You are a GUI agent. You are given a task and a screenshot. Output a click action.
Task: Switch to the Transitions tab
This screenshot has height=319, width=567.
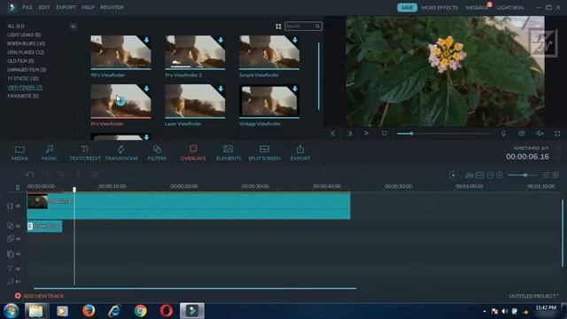pyautogui.click(x=121, y=153)
